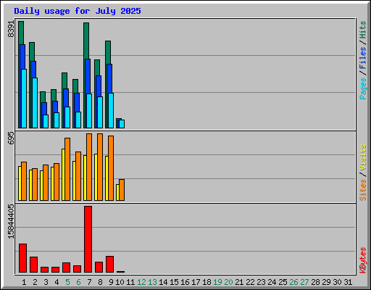Click green weekend day label 12
The height and width of the screenshot is (290, 371).
point(141,282)
